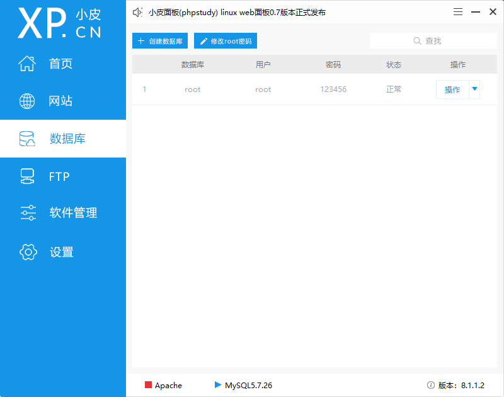The width and height of the screenshot is (504, 397).
Task: Switch to the FTP sidebar label
Action: point(59,176)
